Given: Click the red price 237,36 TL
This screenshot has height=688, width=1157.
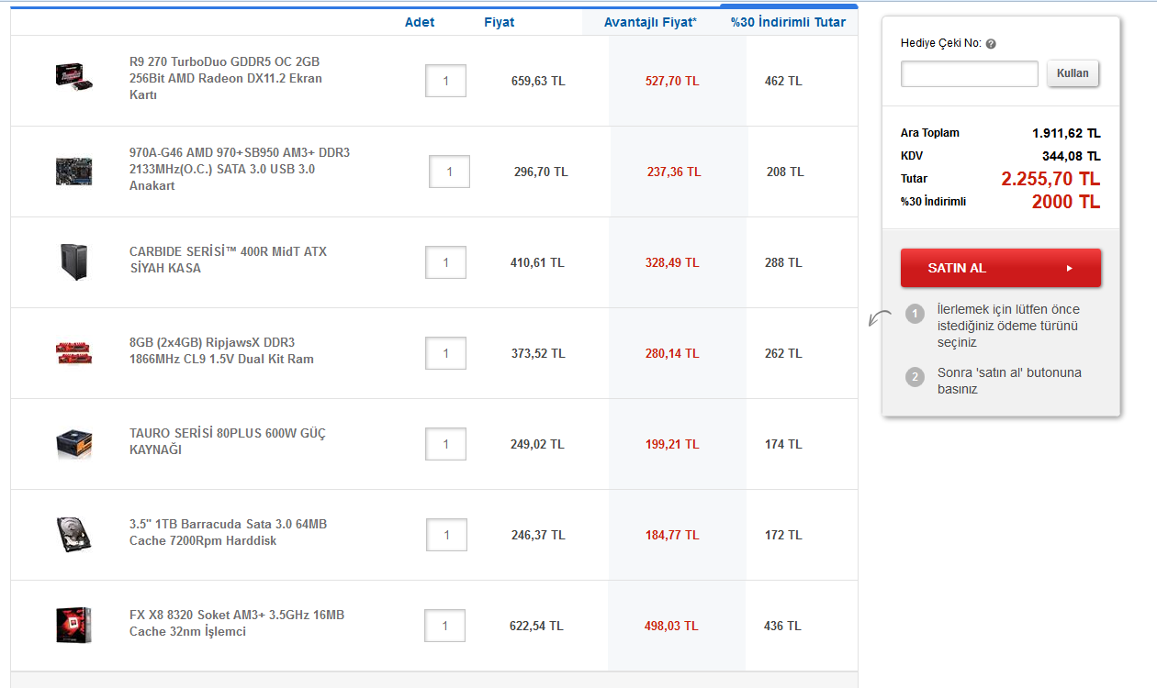Looking at the screenshot, I should pyautogui.click(x=674, y=172).
